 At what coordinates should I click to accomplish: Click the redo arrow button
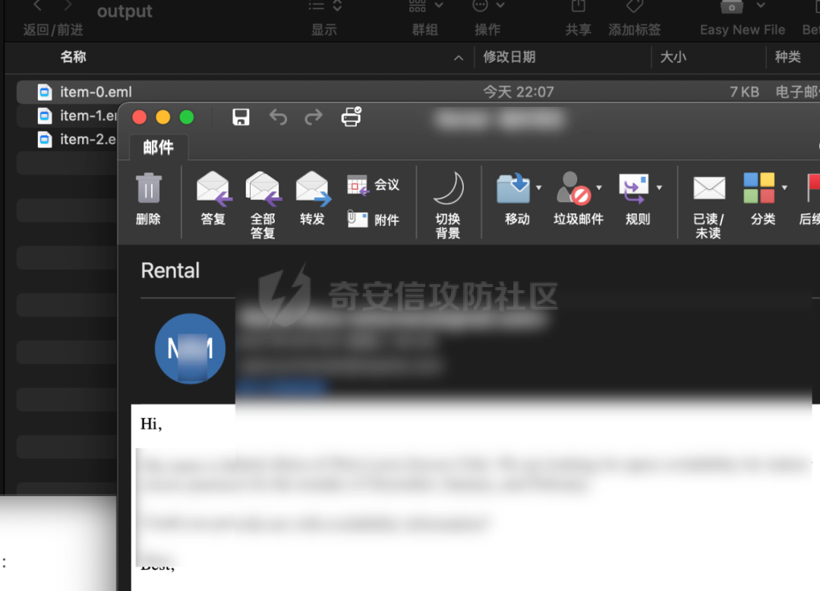314,117
